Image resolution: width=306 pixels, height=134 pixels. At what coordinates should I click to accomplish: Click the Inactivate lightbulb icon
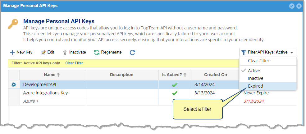point(65,53)
